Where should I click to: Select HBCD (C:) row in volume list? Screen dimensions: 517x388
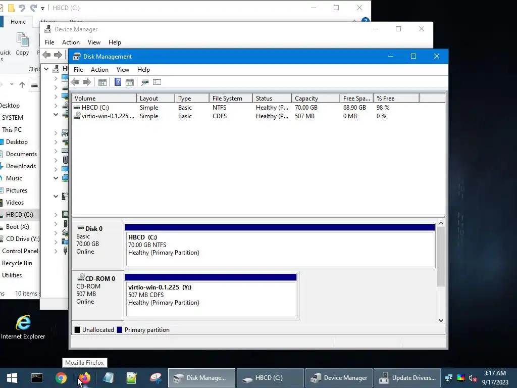258,108
